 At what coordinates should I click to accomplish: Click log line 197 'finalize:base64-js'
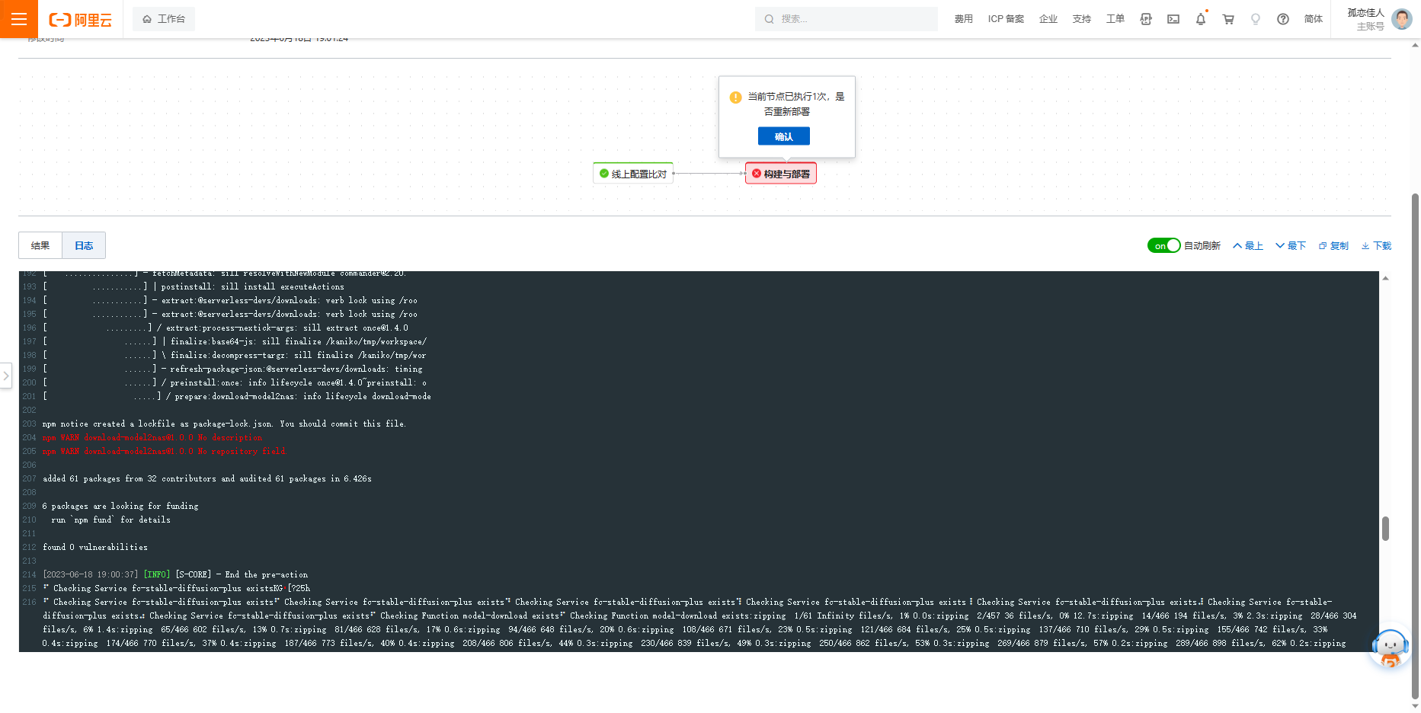coord(235,341)
